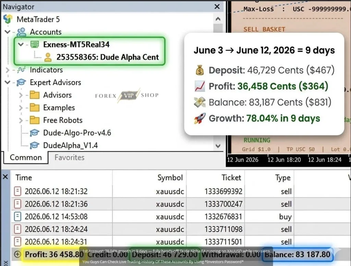This screenshot has width=351, height=266.
Task: Select the DudeAlpha_V1.4 expert advisor
Action: (71, 145)
